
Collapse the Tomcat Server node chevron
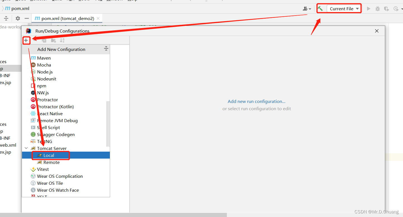26,148
